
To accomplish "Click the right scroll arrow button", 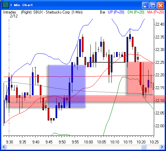I will [x=162, y=147].
